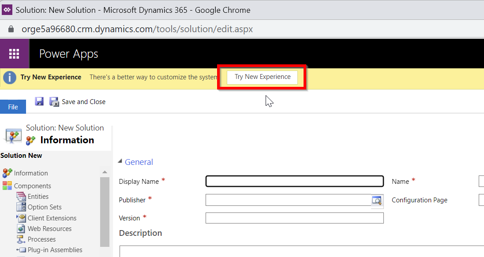Click the Dynamics 365 favicon in title bar

(x=7, y=10)
